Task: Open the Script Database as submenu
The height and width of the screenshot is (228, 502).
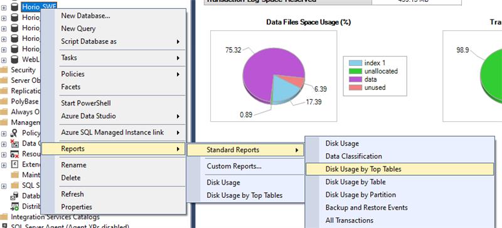Action: (114, 41)
